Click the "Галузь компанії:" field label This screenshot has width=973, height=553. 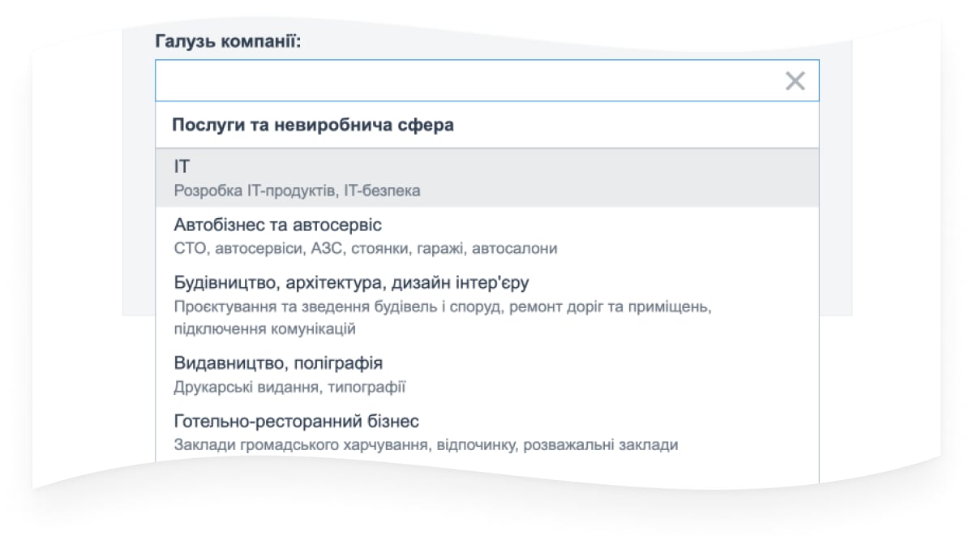pos(228,41)
